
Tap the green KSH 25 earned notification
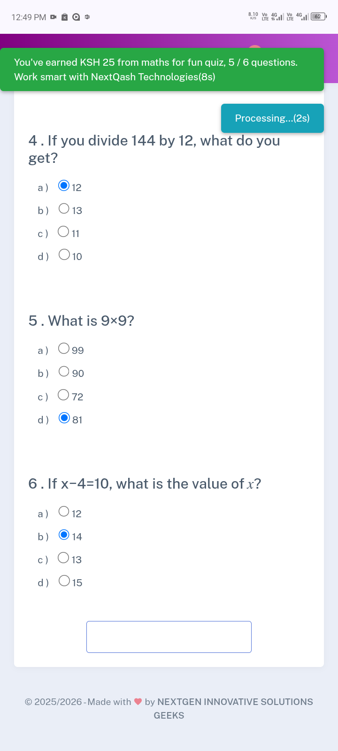(162, 69)
